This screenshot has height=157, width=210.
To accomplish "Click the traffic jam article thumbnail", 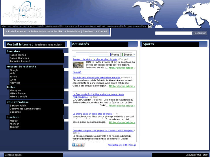I will [x=78, y=65].
